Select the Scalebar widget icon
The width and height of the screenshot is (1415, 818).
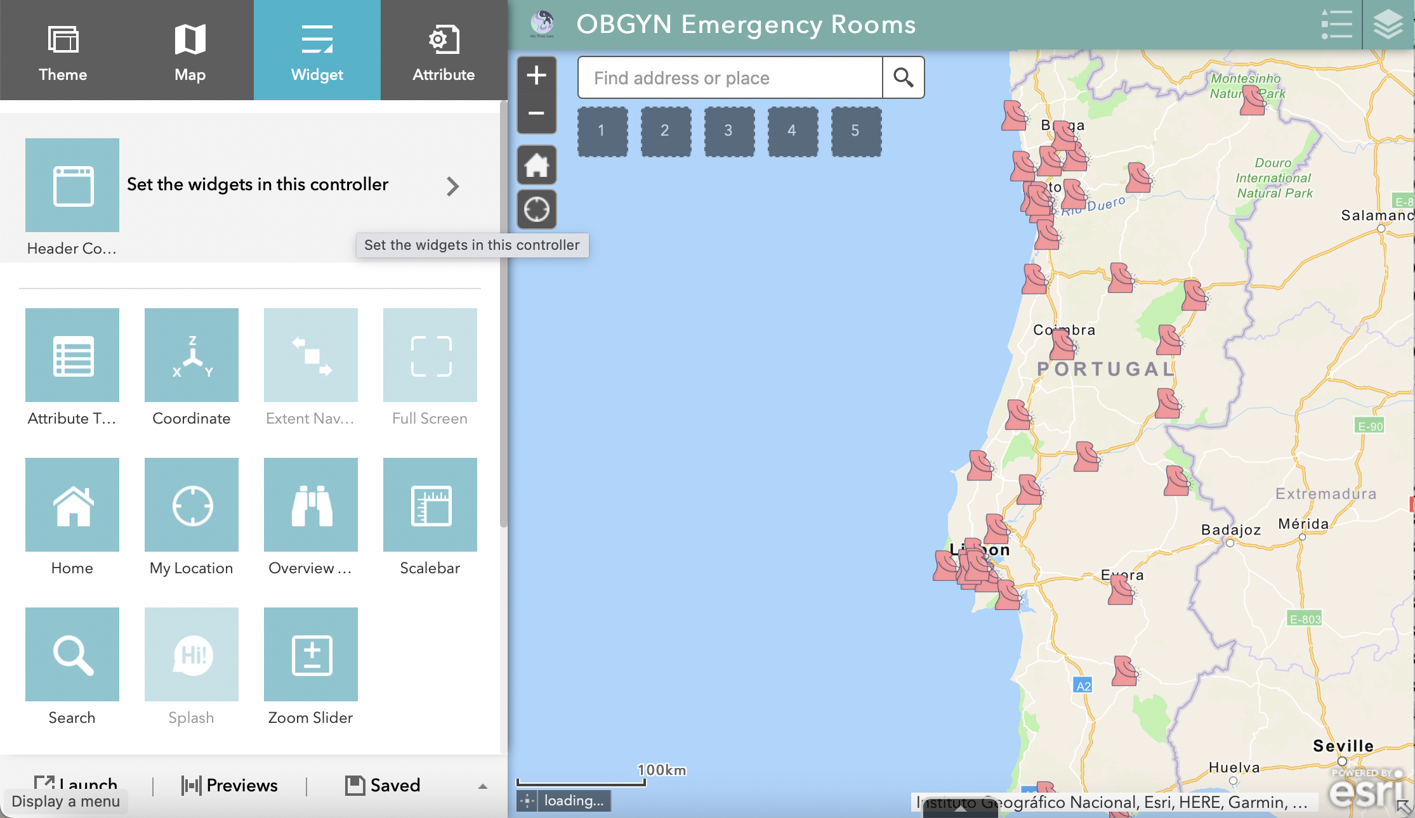(430, 505)
